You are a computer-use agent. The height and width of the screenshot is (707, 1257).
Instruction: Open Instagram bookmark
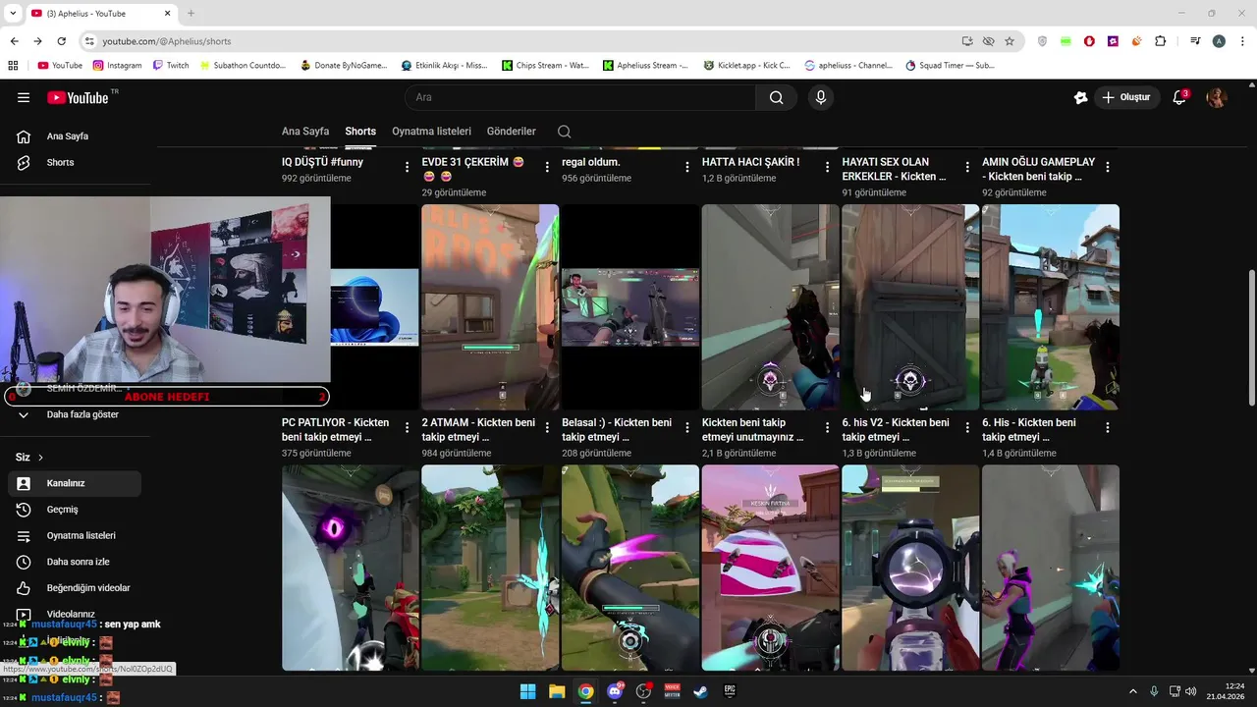click(x=117, y=66)
